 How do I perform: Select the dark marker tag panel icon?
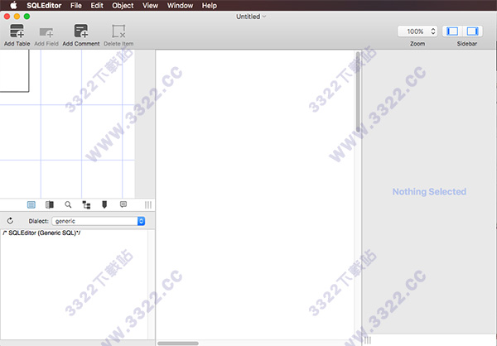104,204
